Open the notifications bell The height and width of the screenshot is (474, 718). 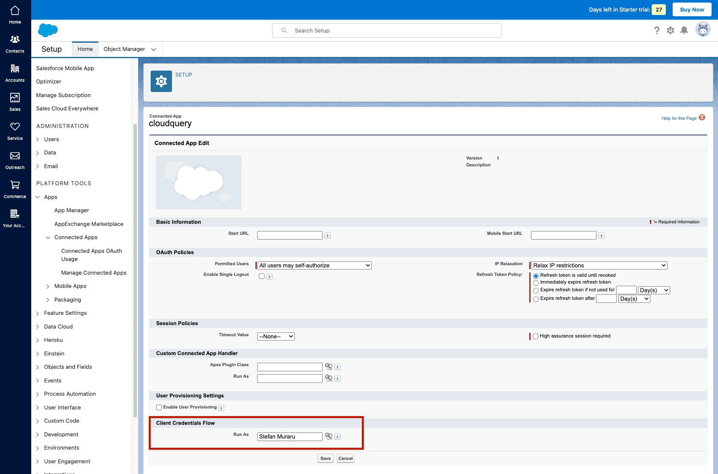[x=684, y=30]
